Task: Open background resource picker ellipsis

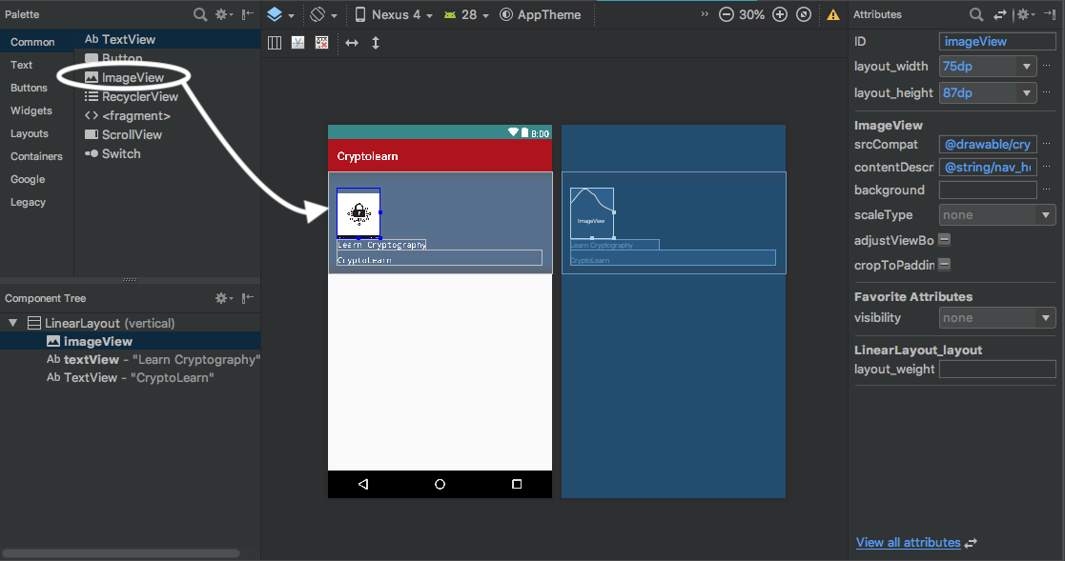Action: pos(1047,190)
